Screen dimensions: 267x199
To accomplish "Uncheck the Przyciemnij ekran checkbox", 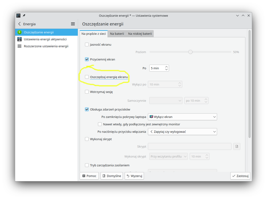I will point(87,59).
